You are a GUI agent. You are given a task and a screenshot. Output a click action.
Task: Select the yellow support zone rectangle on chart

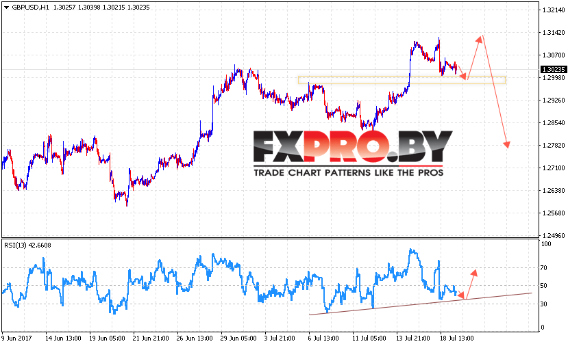pyautogui.click(x=402, y=80)
